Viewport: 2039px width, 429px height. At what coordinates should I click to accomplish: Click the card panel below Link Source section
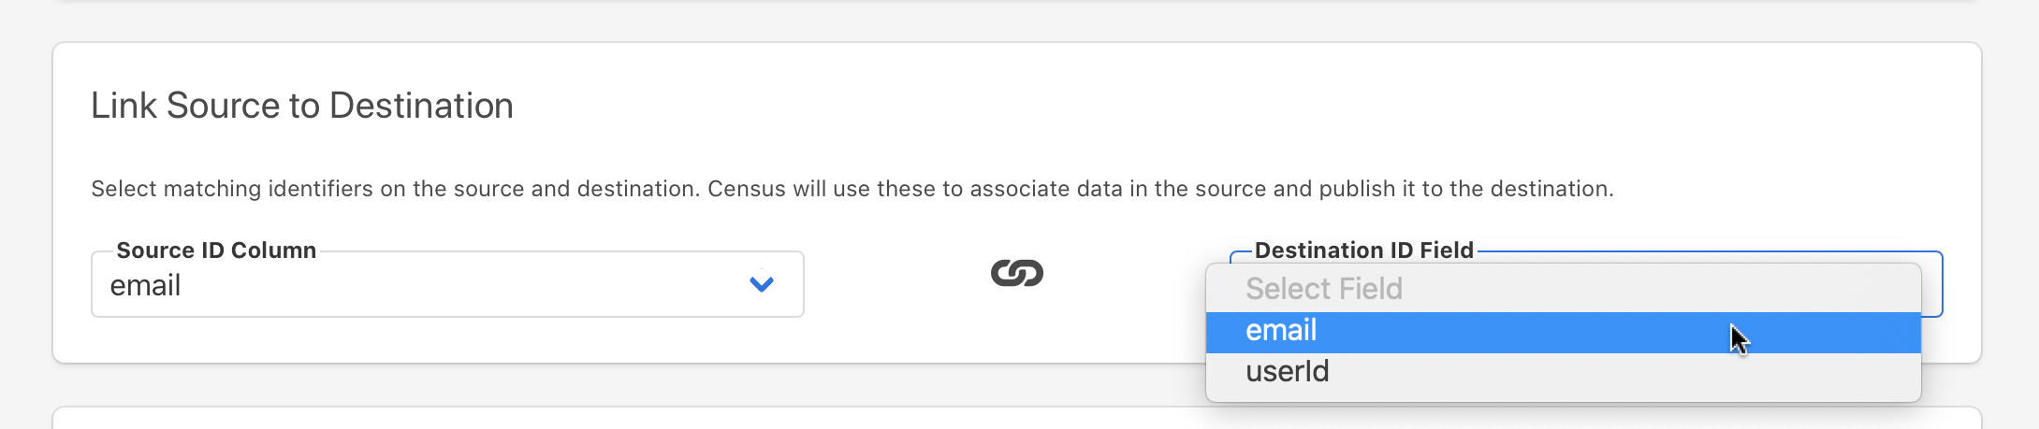point(1016,420)
